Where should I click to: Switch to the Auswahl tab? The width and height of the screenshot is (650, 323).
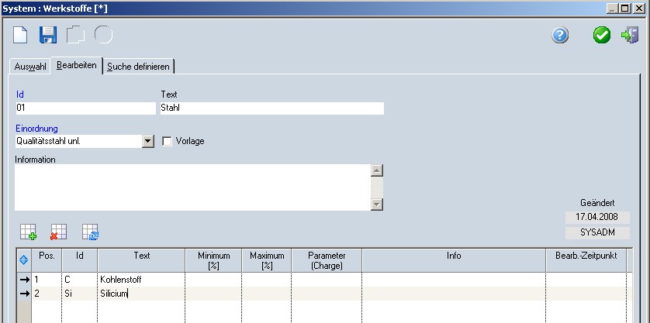pyautogui.click(x=31, y=67)
